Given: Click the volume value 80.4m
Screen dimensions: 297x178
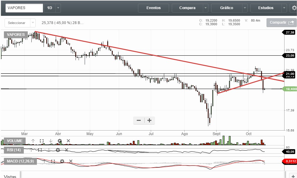Looking at the screenshot, I should pyautogui.click(x=256, y=20).
